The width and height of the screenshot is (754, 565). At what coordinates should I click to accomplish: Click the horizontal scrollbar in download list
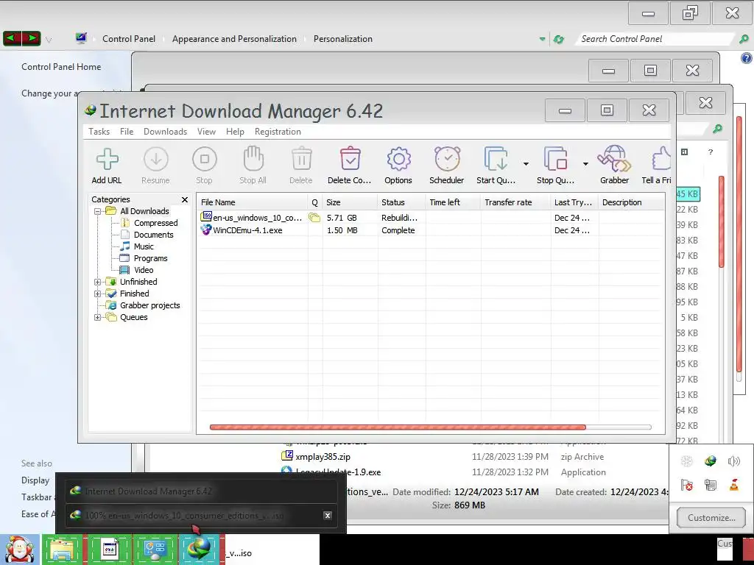click(398, 427)
